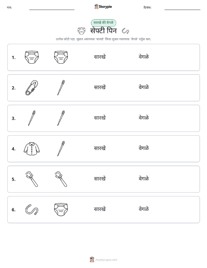Click the 'सारखे की वेगळे' green tag
Image resolution: width=207 pixels, height=268 pixels.
tap(103, 23)
